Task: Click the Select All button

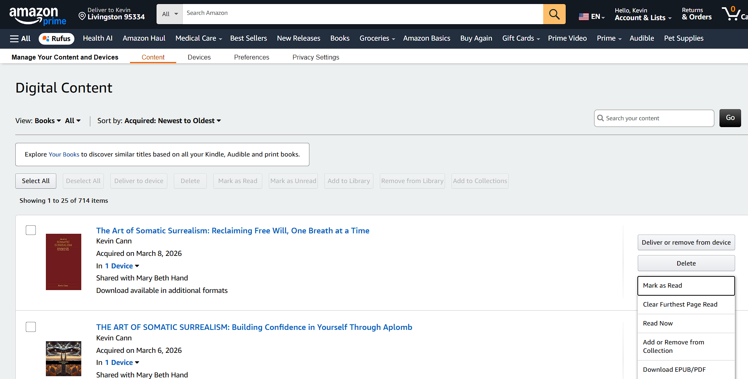Action: pyautogui.click(x=36, y=181)
